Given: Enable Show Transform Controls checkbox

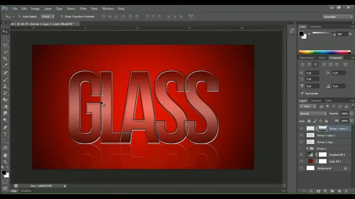Looking at the screenshot, I should (x=62, y=17).
